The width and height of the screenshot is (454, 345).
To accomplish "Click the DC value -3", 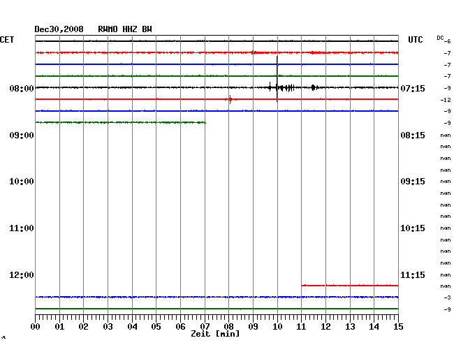I will (x=447, y=298).
